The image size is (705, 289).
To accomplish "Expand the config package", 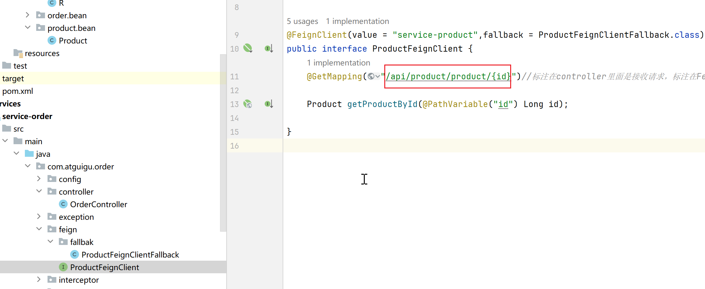I will pyautogui.click(x=39, y=178).
